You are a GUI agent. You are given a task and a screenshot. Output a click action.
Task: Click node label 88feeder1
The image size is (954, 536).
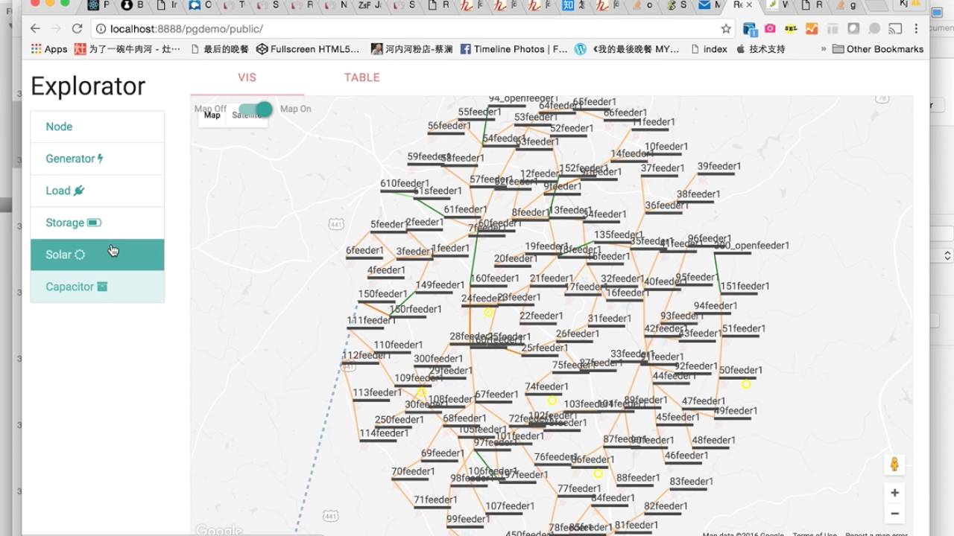[x=638, y=478]
